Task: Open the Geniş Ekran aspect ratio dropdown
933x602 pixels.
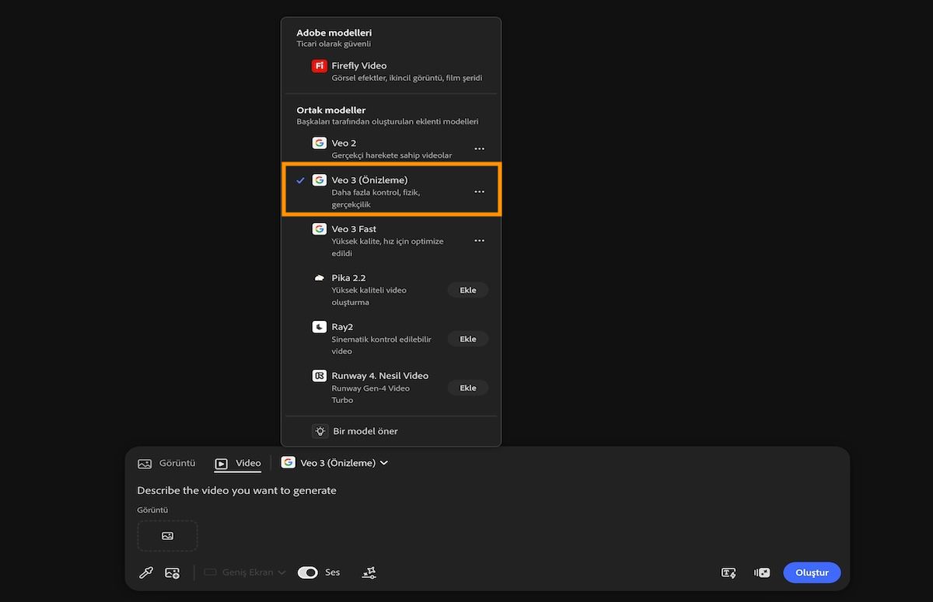Action: point(245,572)
